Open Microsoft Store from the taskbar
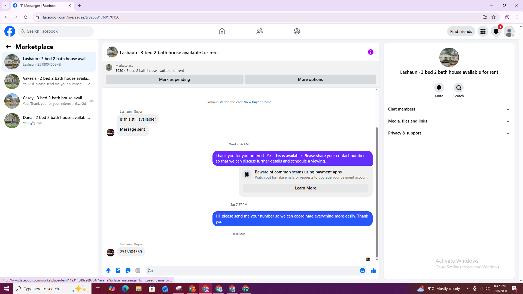 [152, 289]
